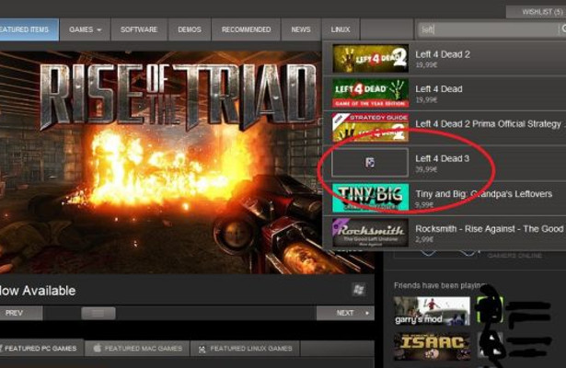The image size is (566, 368).
Task: Open the Recommended tab
Action: pyautogui.click(x=246, y=29)
